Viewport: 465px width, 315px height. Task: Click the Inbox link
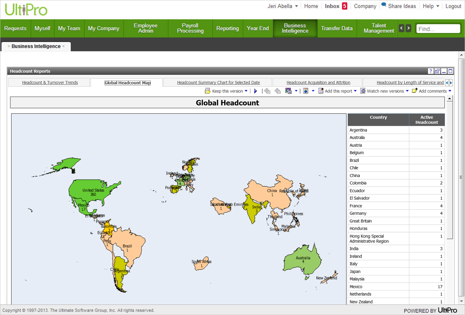tap(332, 6)
